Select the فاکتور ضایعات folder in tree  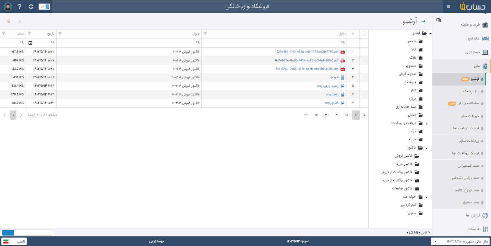402,189
